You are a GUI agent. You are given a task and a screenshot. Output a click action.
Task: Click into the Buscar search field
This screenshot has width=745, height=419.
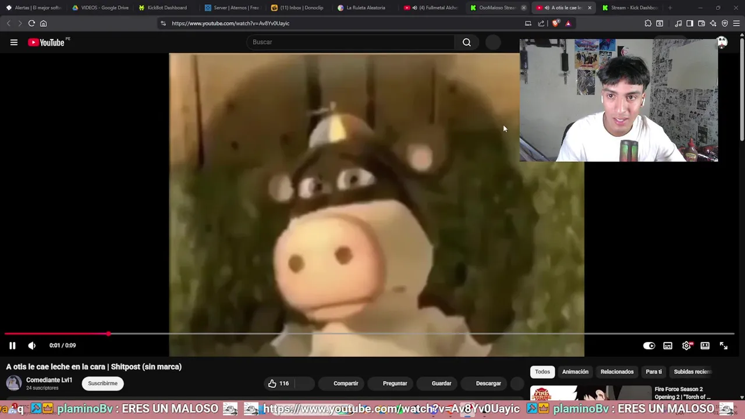click(x=352, y=42)
